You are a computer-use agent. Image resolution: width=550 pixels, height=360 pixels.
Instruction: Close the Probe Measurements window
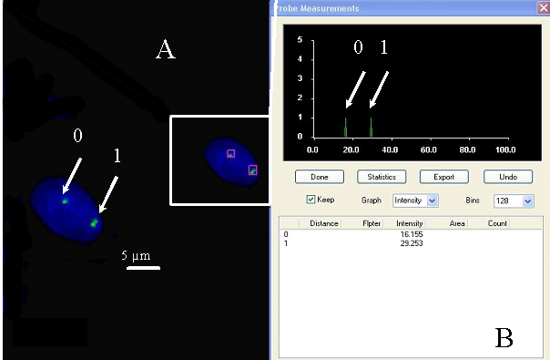(544, 8)
